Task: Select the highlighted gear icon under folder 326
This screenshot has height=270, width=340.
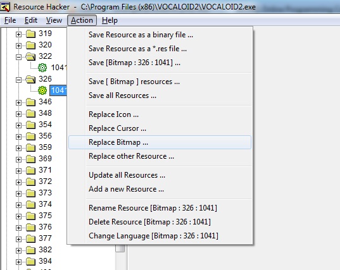Action: [42, 90]
